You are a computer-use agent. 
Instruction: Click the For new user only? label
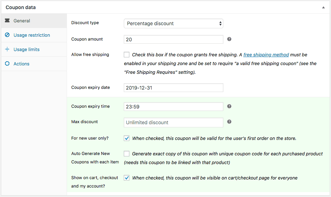[x=90, y=138]
